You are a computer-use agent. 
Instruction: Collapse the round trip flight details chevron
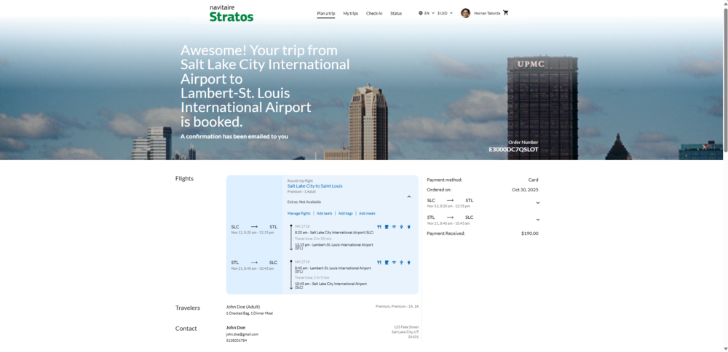[x=408, y=197]
